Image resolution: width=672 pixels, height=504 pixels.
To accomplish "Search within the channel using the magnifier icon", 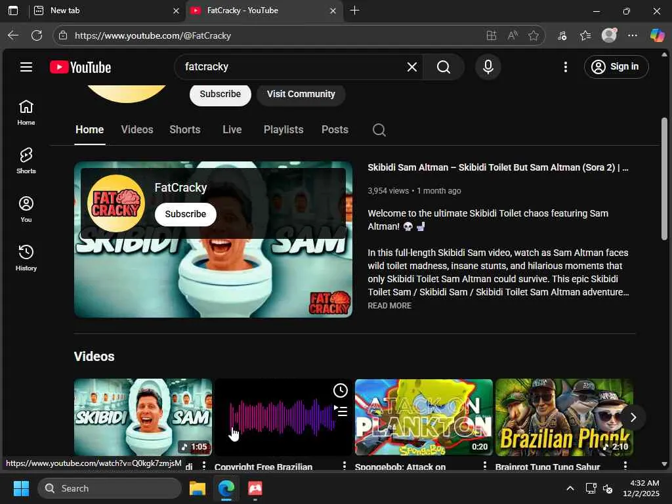I will click(x=379, y=130).
